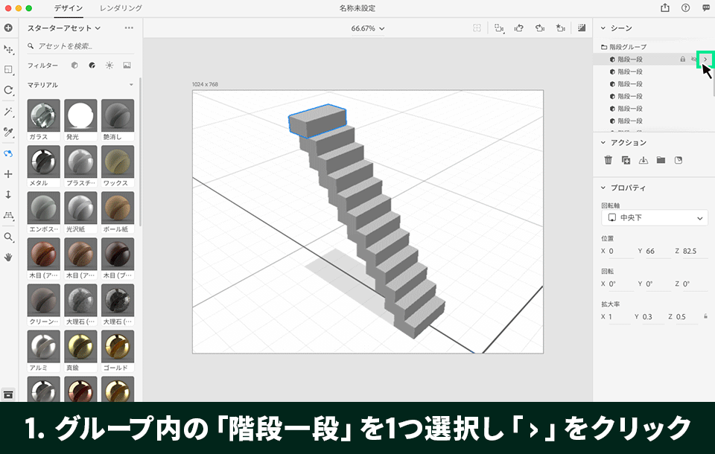Viewport: 715px width, 454px height.
Task: Click the trash icon in the アクション panel
Action: pos(607,159)
